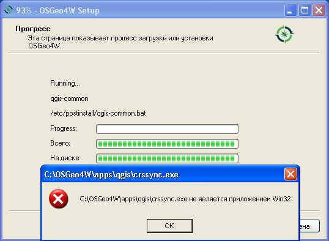The height and width of the screenshot is (241, 329).
Task: Click the '93% - OSGeo4W Setup' title text
Action: [57, 10]
